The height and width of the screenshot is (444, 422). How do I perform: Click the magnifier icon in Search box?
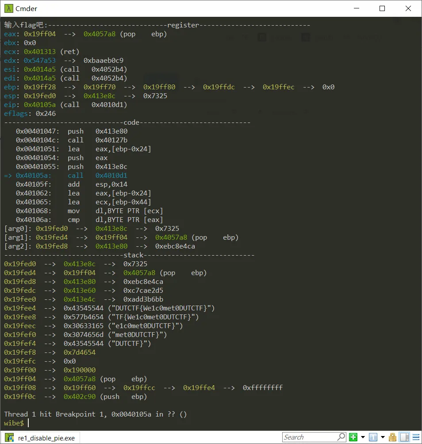[341, 437]
